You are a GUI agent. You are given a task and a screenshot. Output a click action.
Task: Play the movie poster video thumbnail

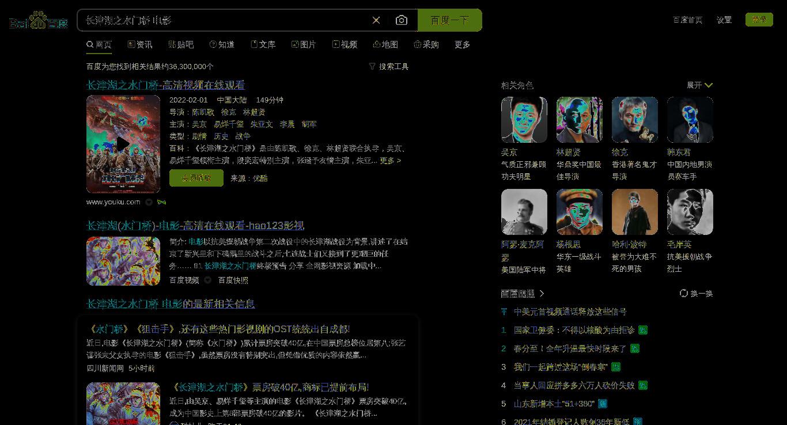123,144
